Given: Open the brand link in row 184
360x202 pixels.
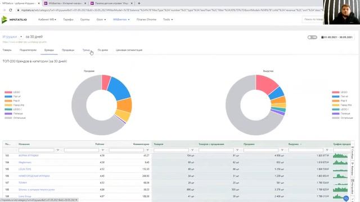Looking at the screenshot, I should click(x=25, y=162).
